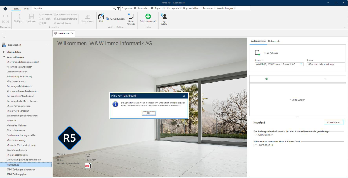Click the minus column header in task grid
Screen dimensions: 348x178
pyautogui.click(x=325, y=79)
